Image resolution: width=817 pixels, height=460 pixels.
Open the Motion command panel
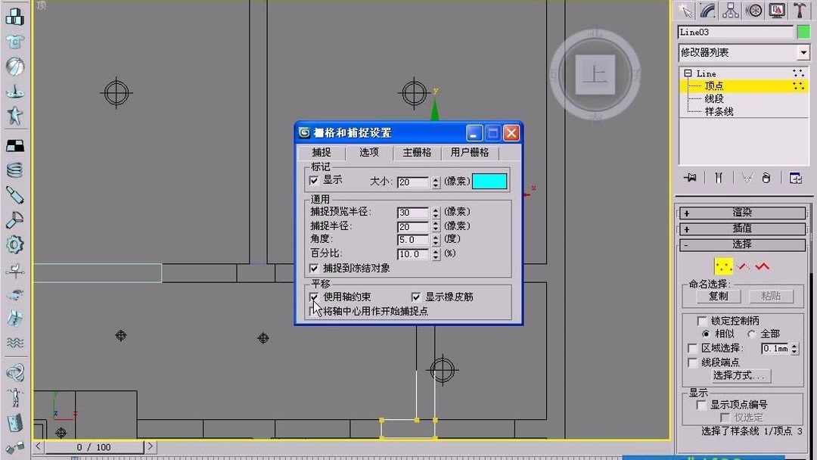point(753,11)
